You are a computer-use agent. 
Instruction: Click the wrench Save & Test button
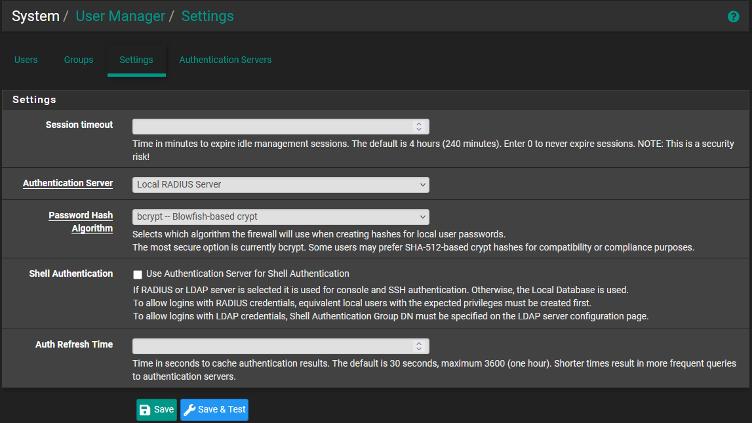coord(214,410)
